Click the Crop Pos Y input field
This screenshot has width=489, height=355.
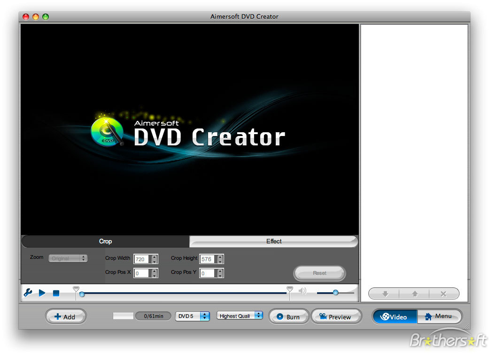point(208,273)
